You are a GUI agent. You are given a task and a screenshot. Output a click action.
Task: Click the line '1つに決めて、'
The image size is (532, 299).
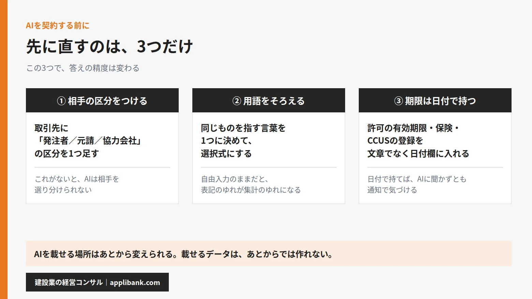coord(226,141)
